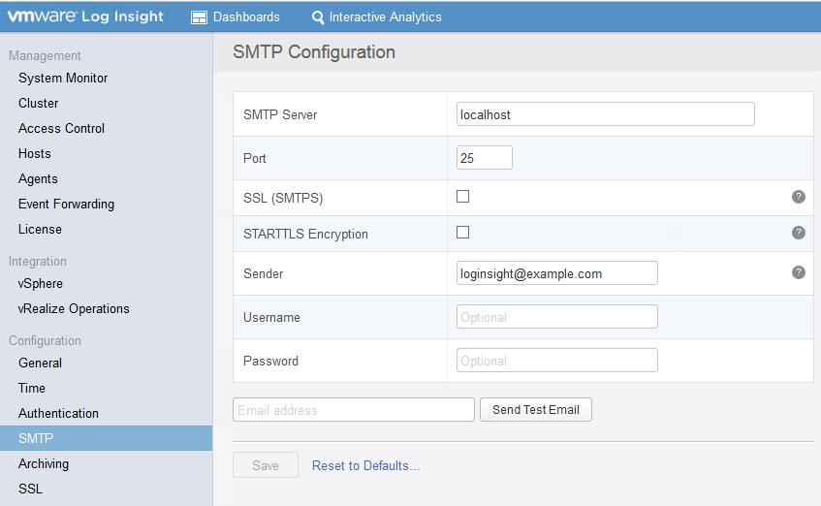Click the Sender email input field
The width and height of the screenshot is (821, 506).
pos(557,273)
